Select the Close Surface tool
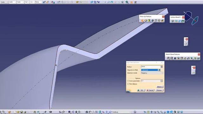The width and height of the screenshot is (203, 114). pos(179,21)
